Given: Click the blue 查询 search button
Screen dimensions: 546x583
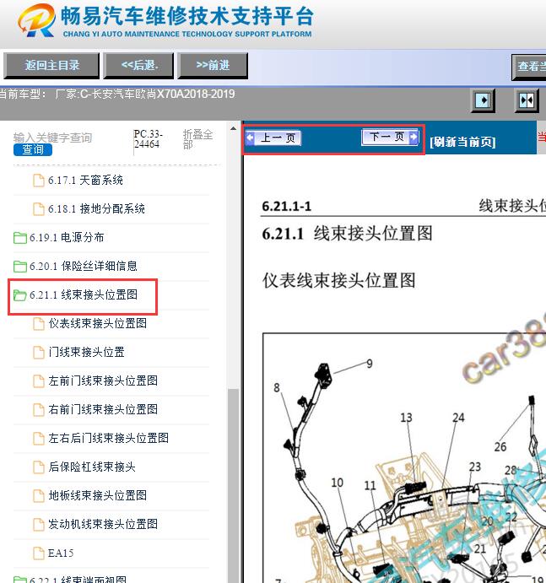Looking at the screenshot, I should pyautogui.click(x=33, y=149).
